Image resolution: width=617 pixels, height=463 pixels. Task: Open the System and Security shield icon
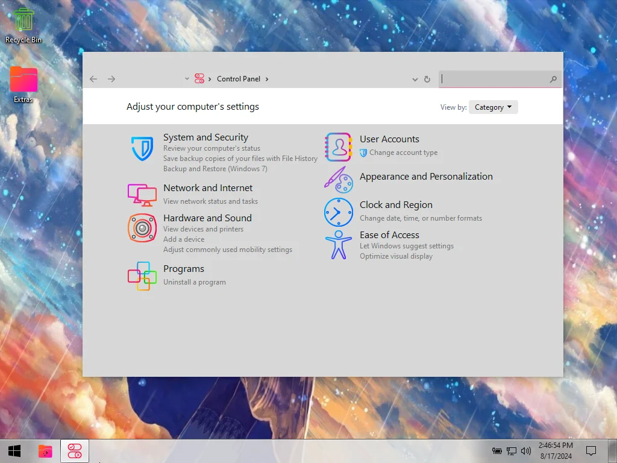point(142,148)
